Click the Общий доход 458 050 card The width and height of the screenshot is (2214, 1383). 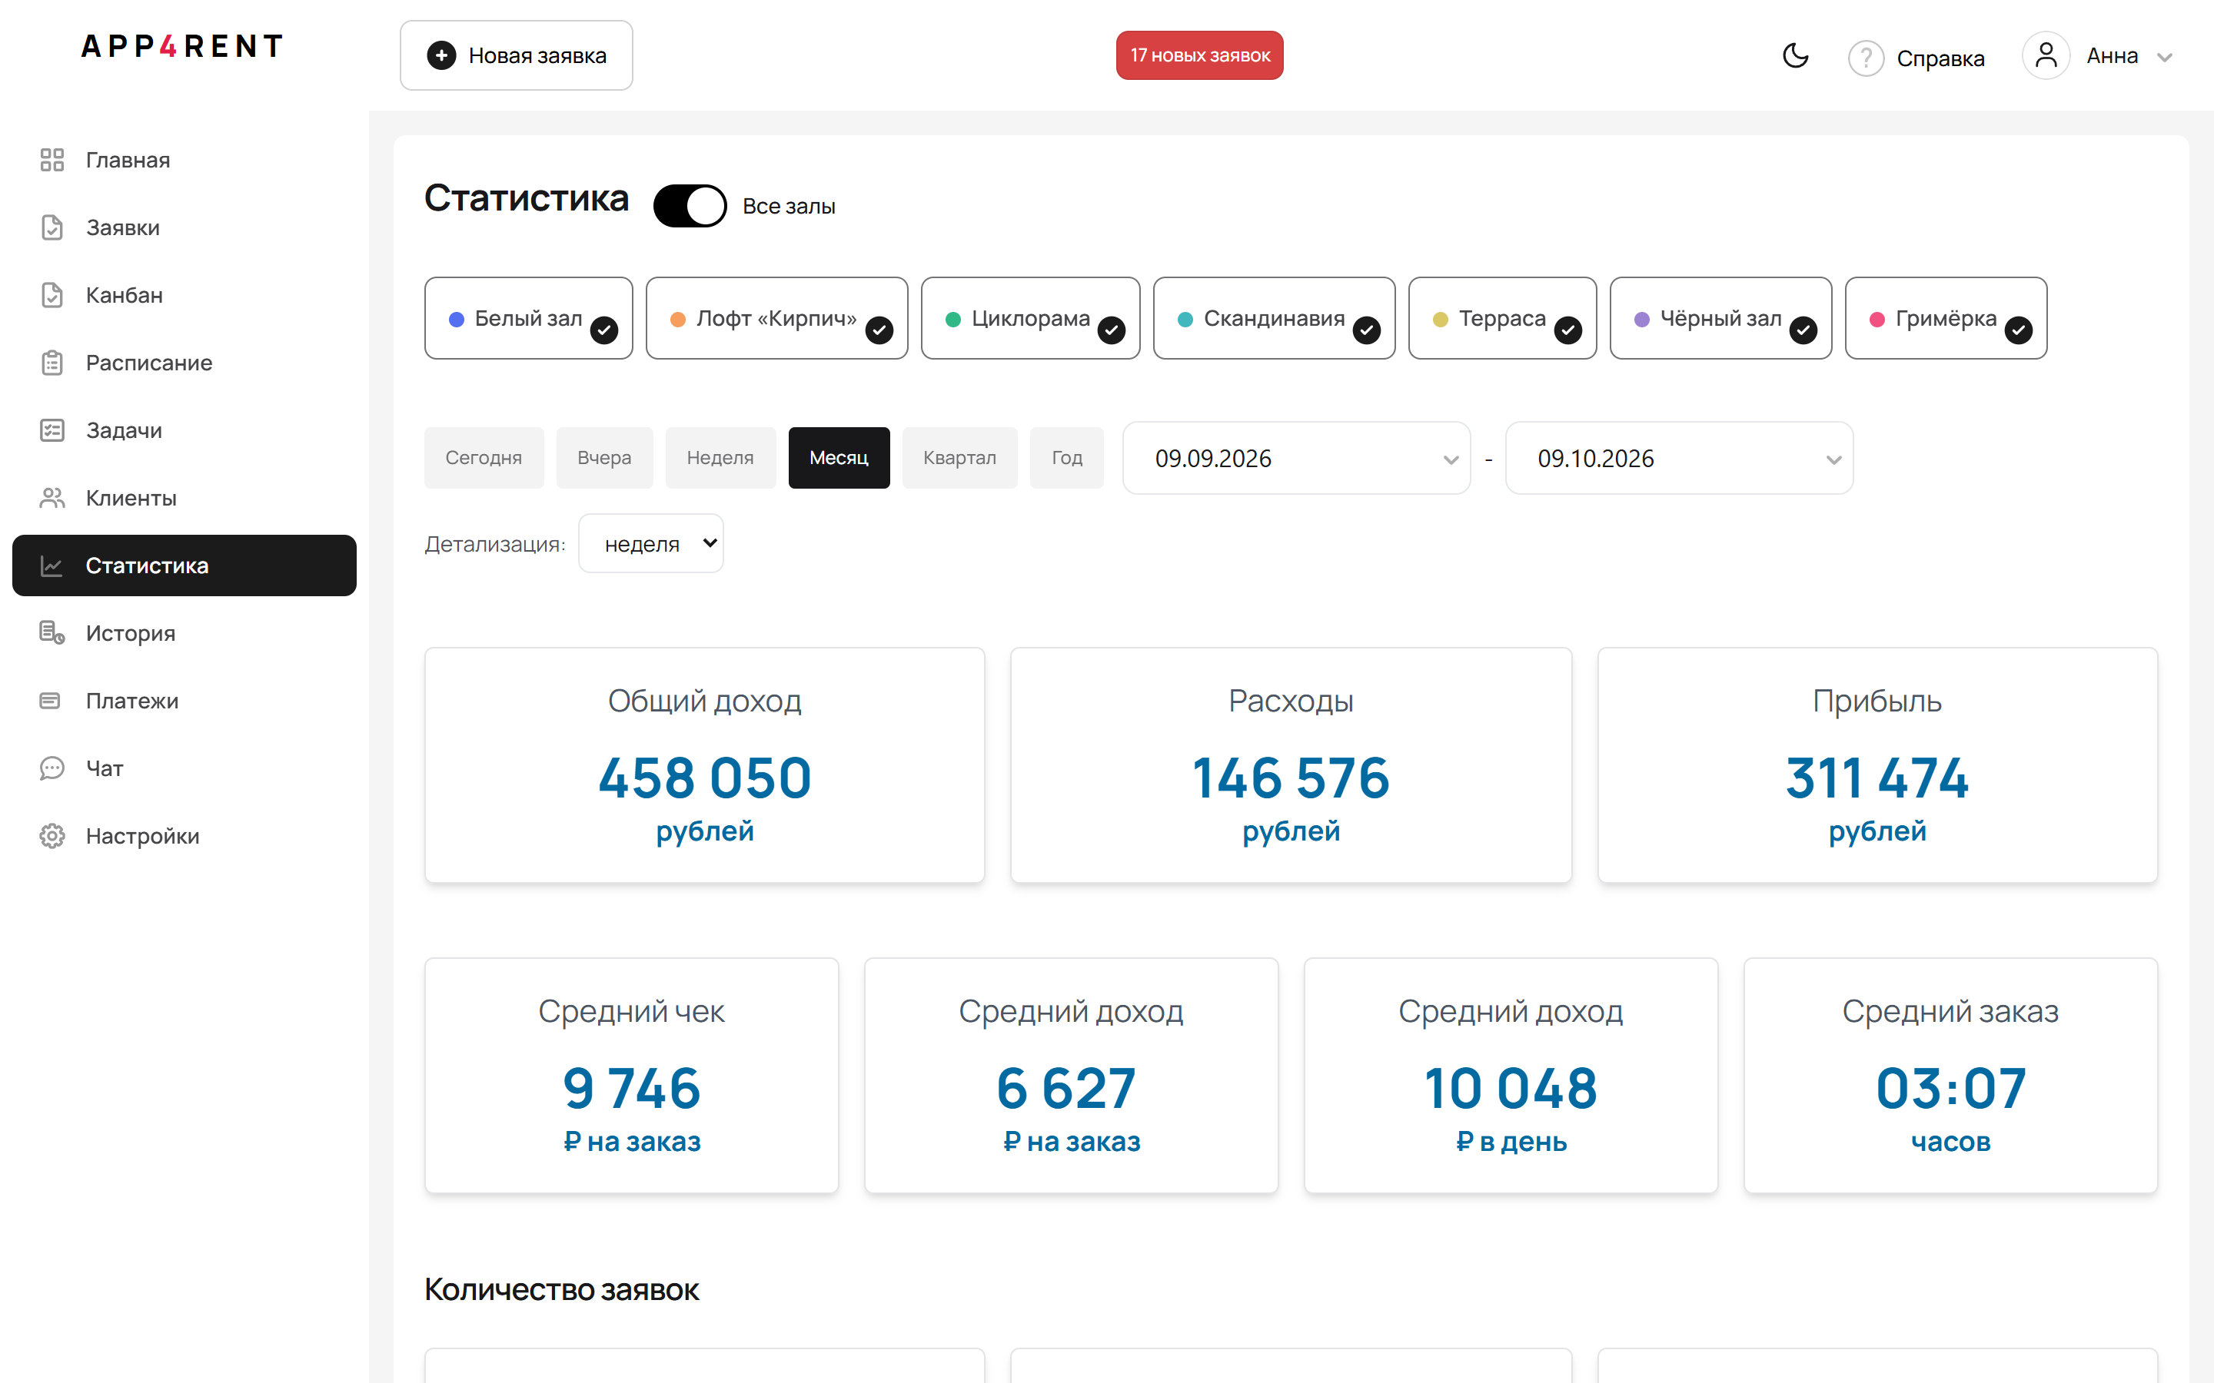click(x=704, y=765)
